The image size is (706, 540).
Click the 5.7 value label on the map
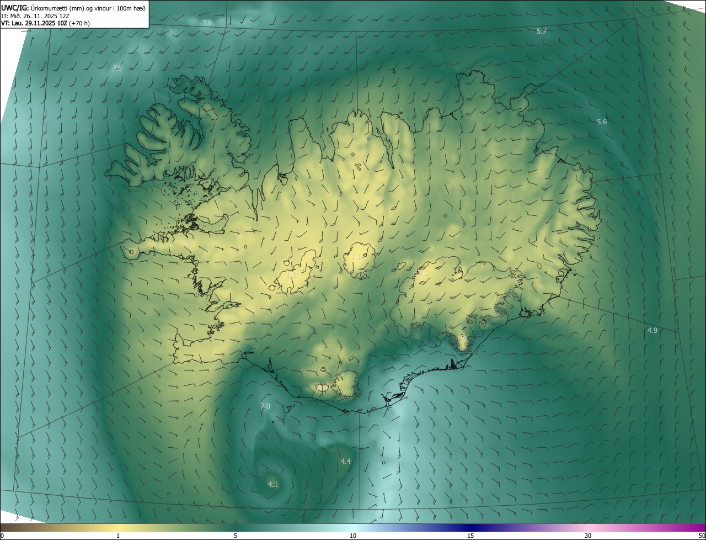542,31
